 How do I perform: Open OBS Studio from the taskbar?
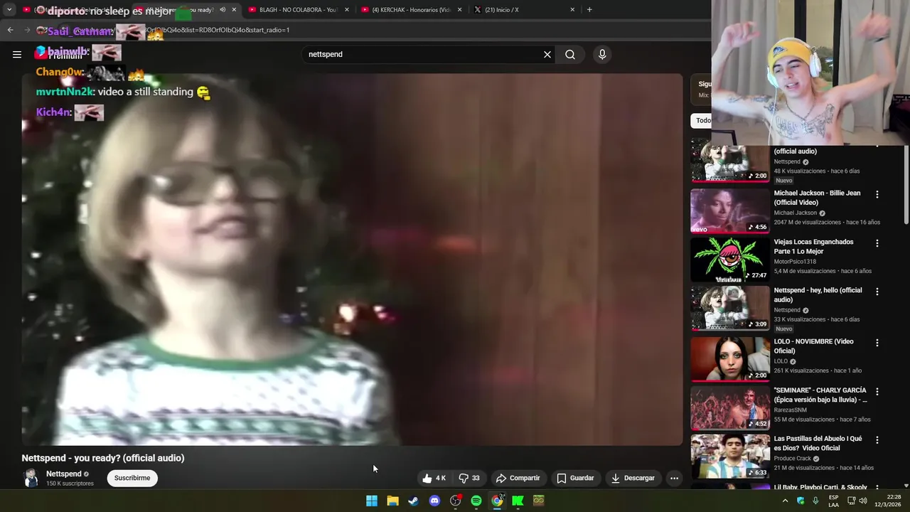(455, 501)
